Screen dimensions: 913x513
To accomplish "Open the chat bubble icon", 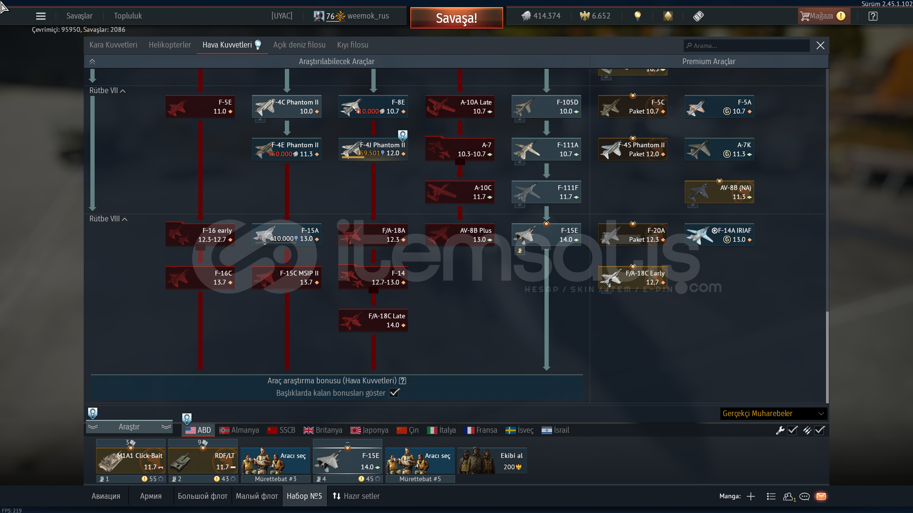I will (x=805, y=496).
